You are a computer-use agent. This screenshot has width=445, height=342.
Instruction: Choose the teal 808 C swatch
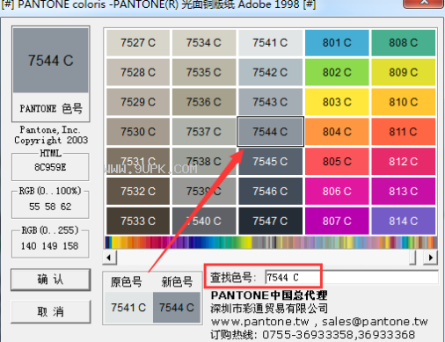(404, 43)
